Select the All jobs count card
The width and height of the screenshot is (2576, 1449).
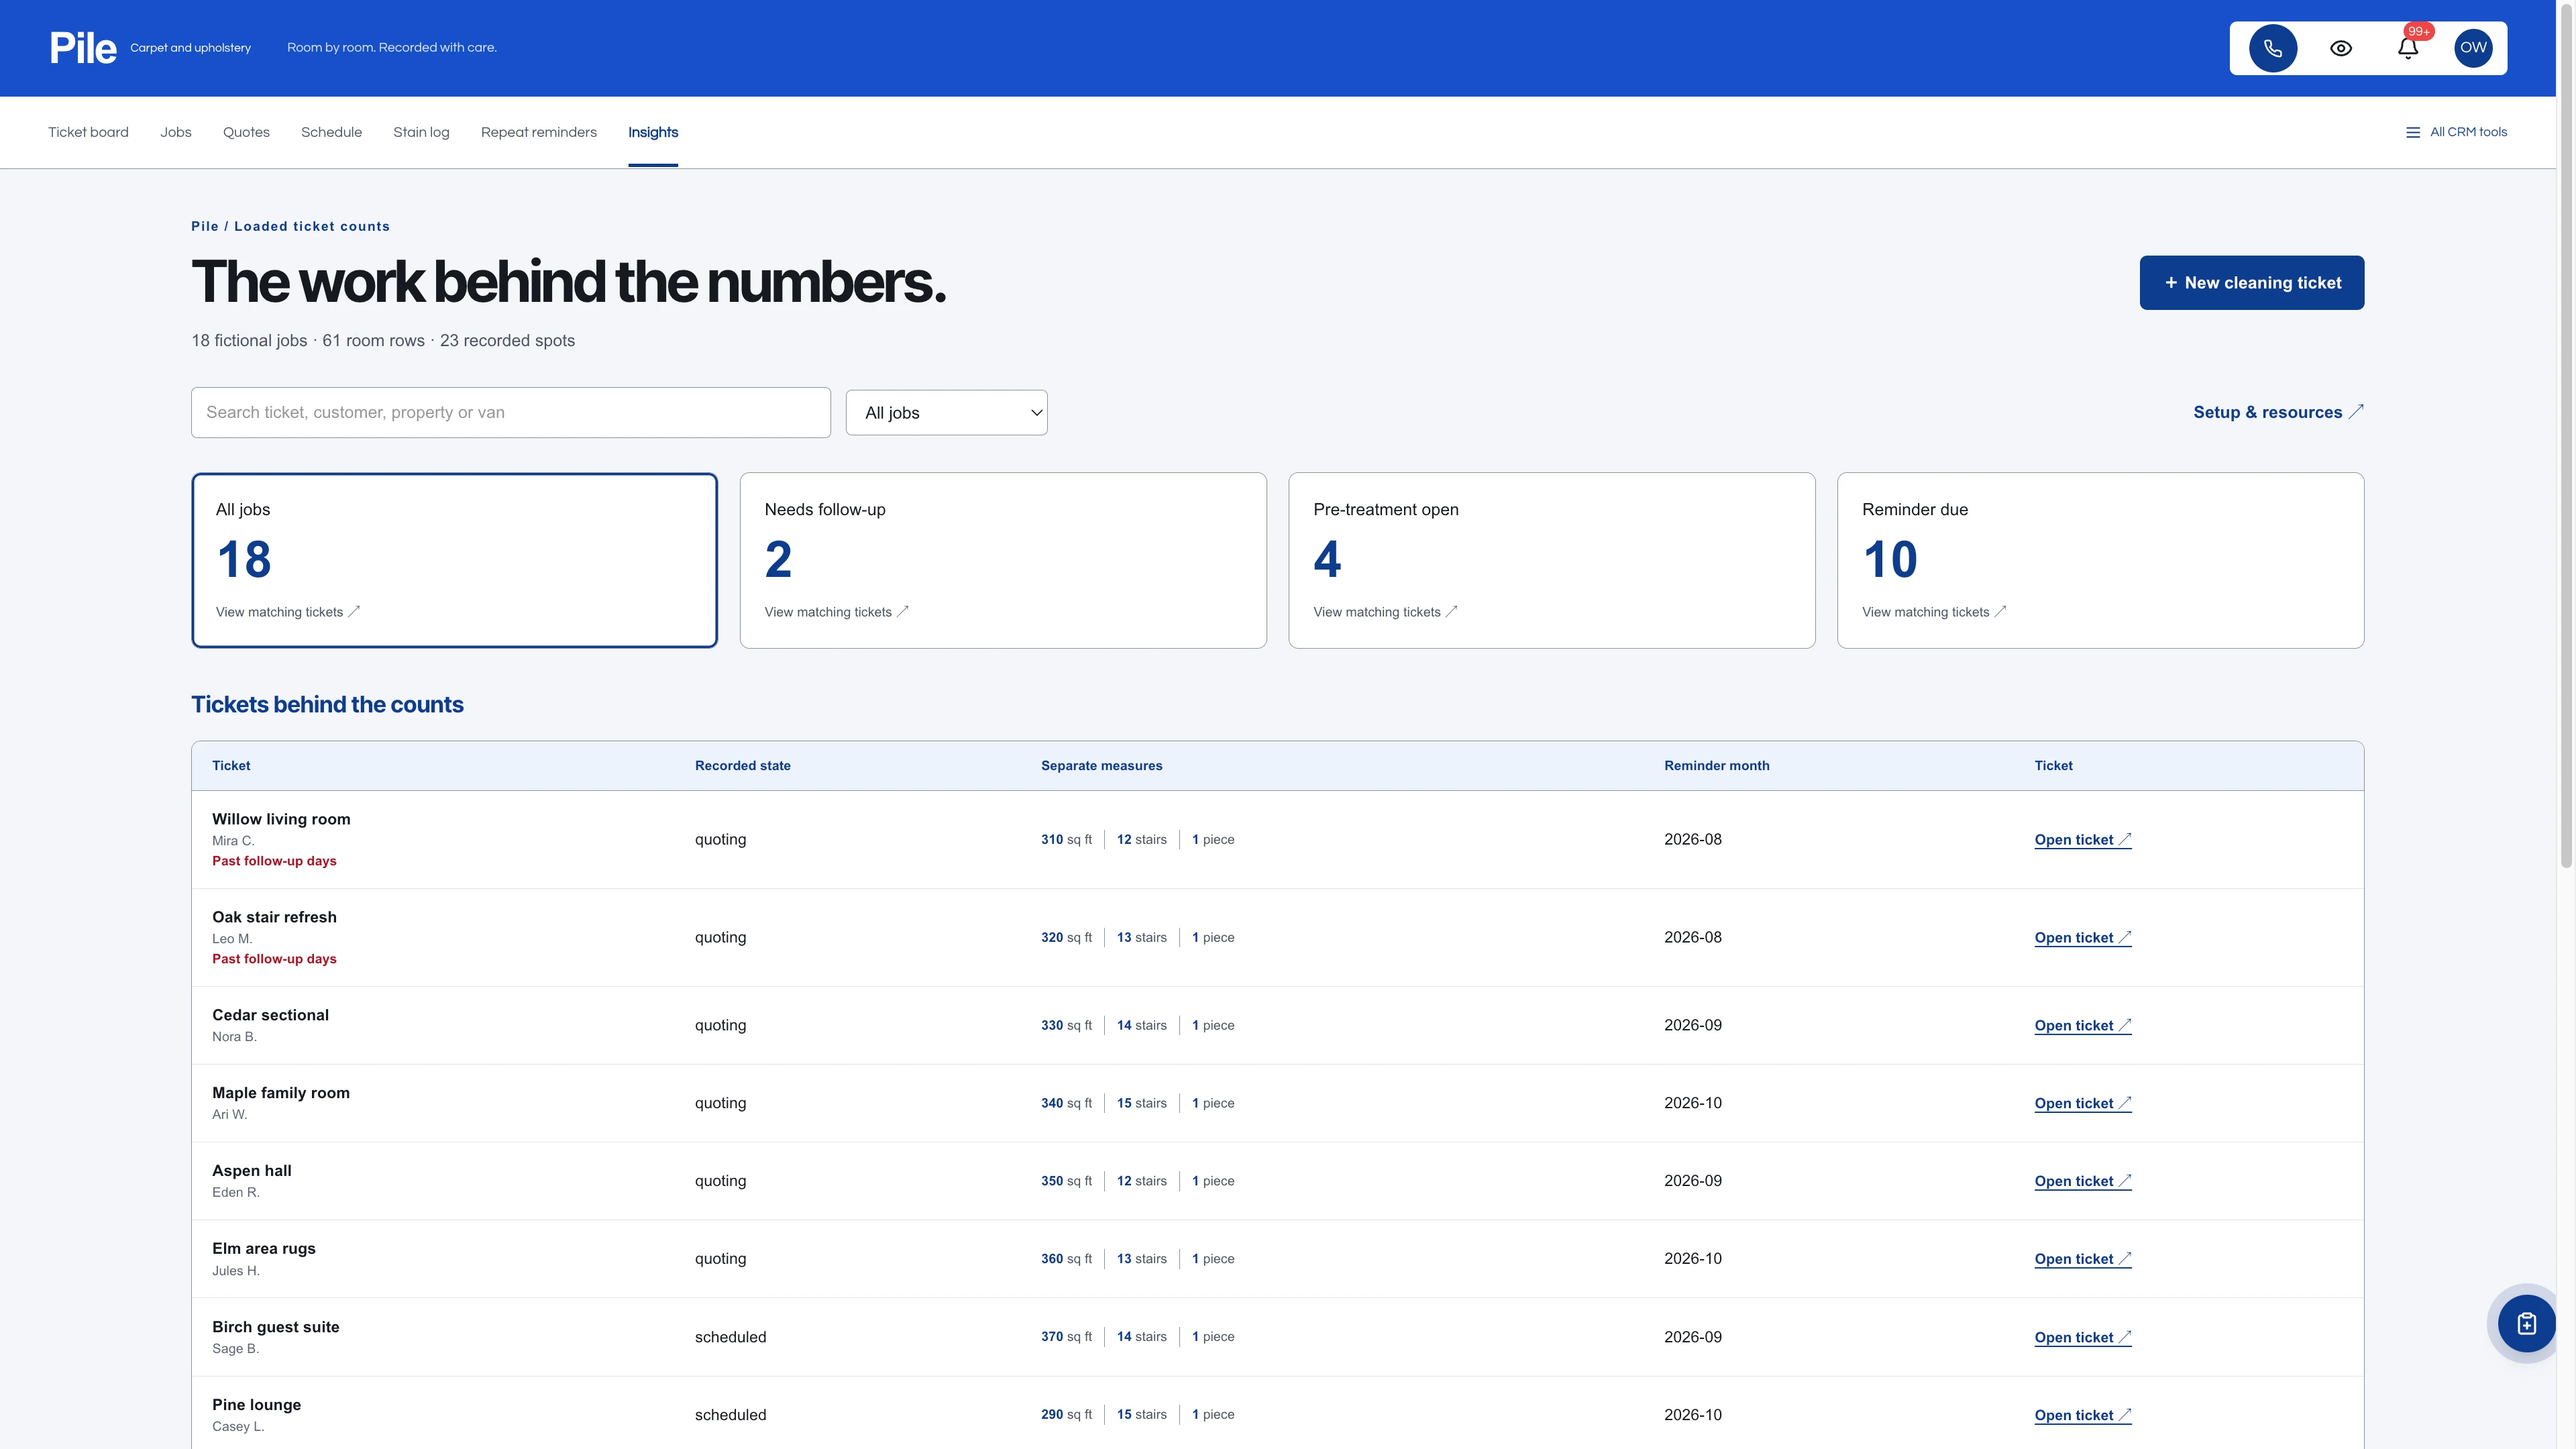[454, 560]
